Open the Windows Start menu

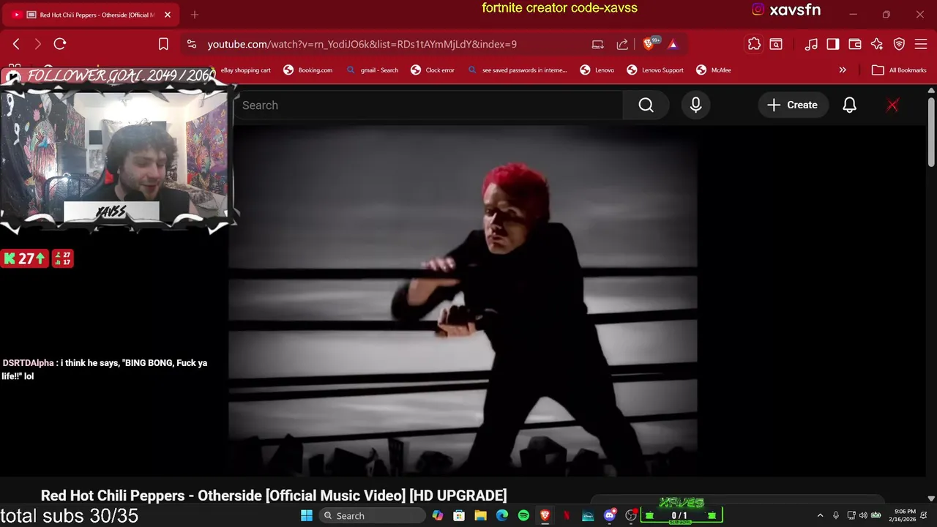click(307, 515)
